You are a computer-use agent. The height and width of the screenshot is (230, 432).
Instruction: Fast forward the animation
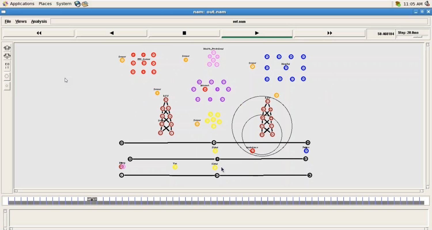(330, 33)
